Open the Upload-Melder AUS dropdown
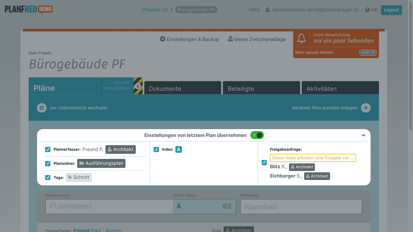Screen dimensions: 413x232 (x=368, y=53)
